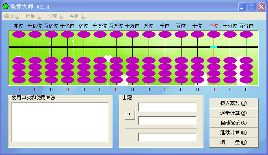
Task: Click the 逐步计算(N) button
Action: 234,113
